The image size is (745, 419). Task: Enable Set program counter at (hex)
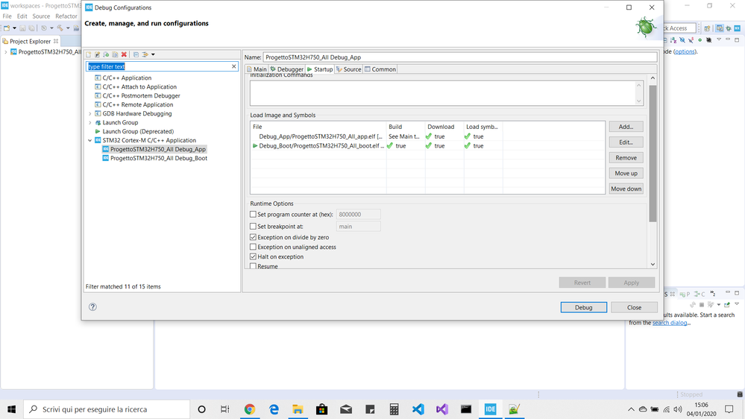(254, 215)
